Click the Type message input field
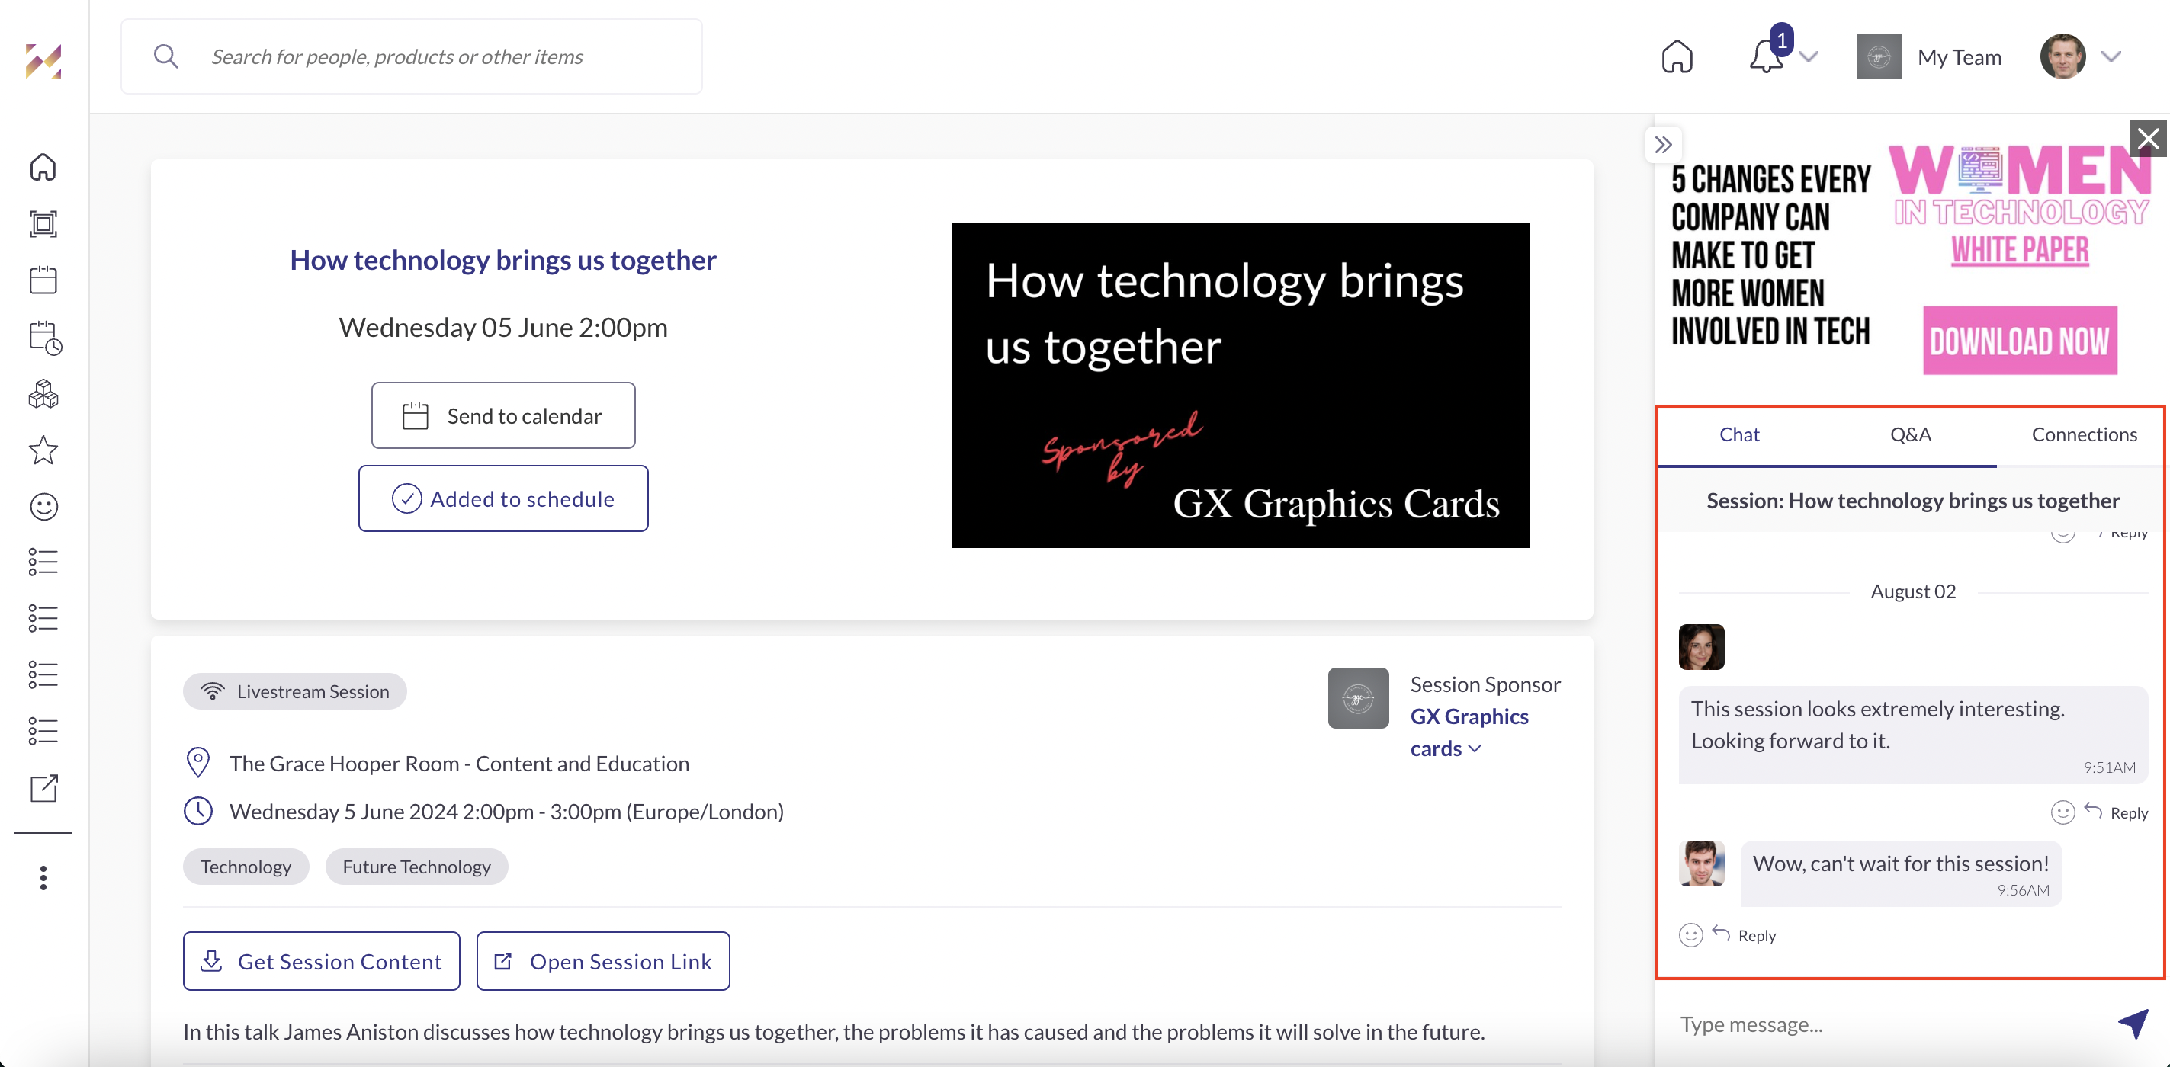Image resolution: width=2170 pixels, height=1067 pixels. pyautogui.click(x=1887, y=1025)
